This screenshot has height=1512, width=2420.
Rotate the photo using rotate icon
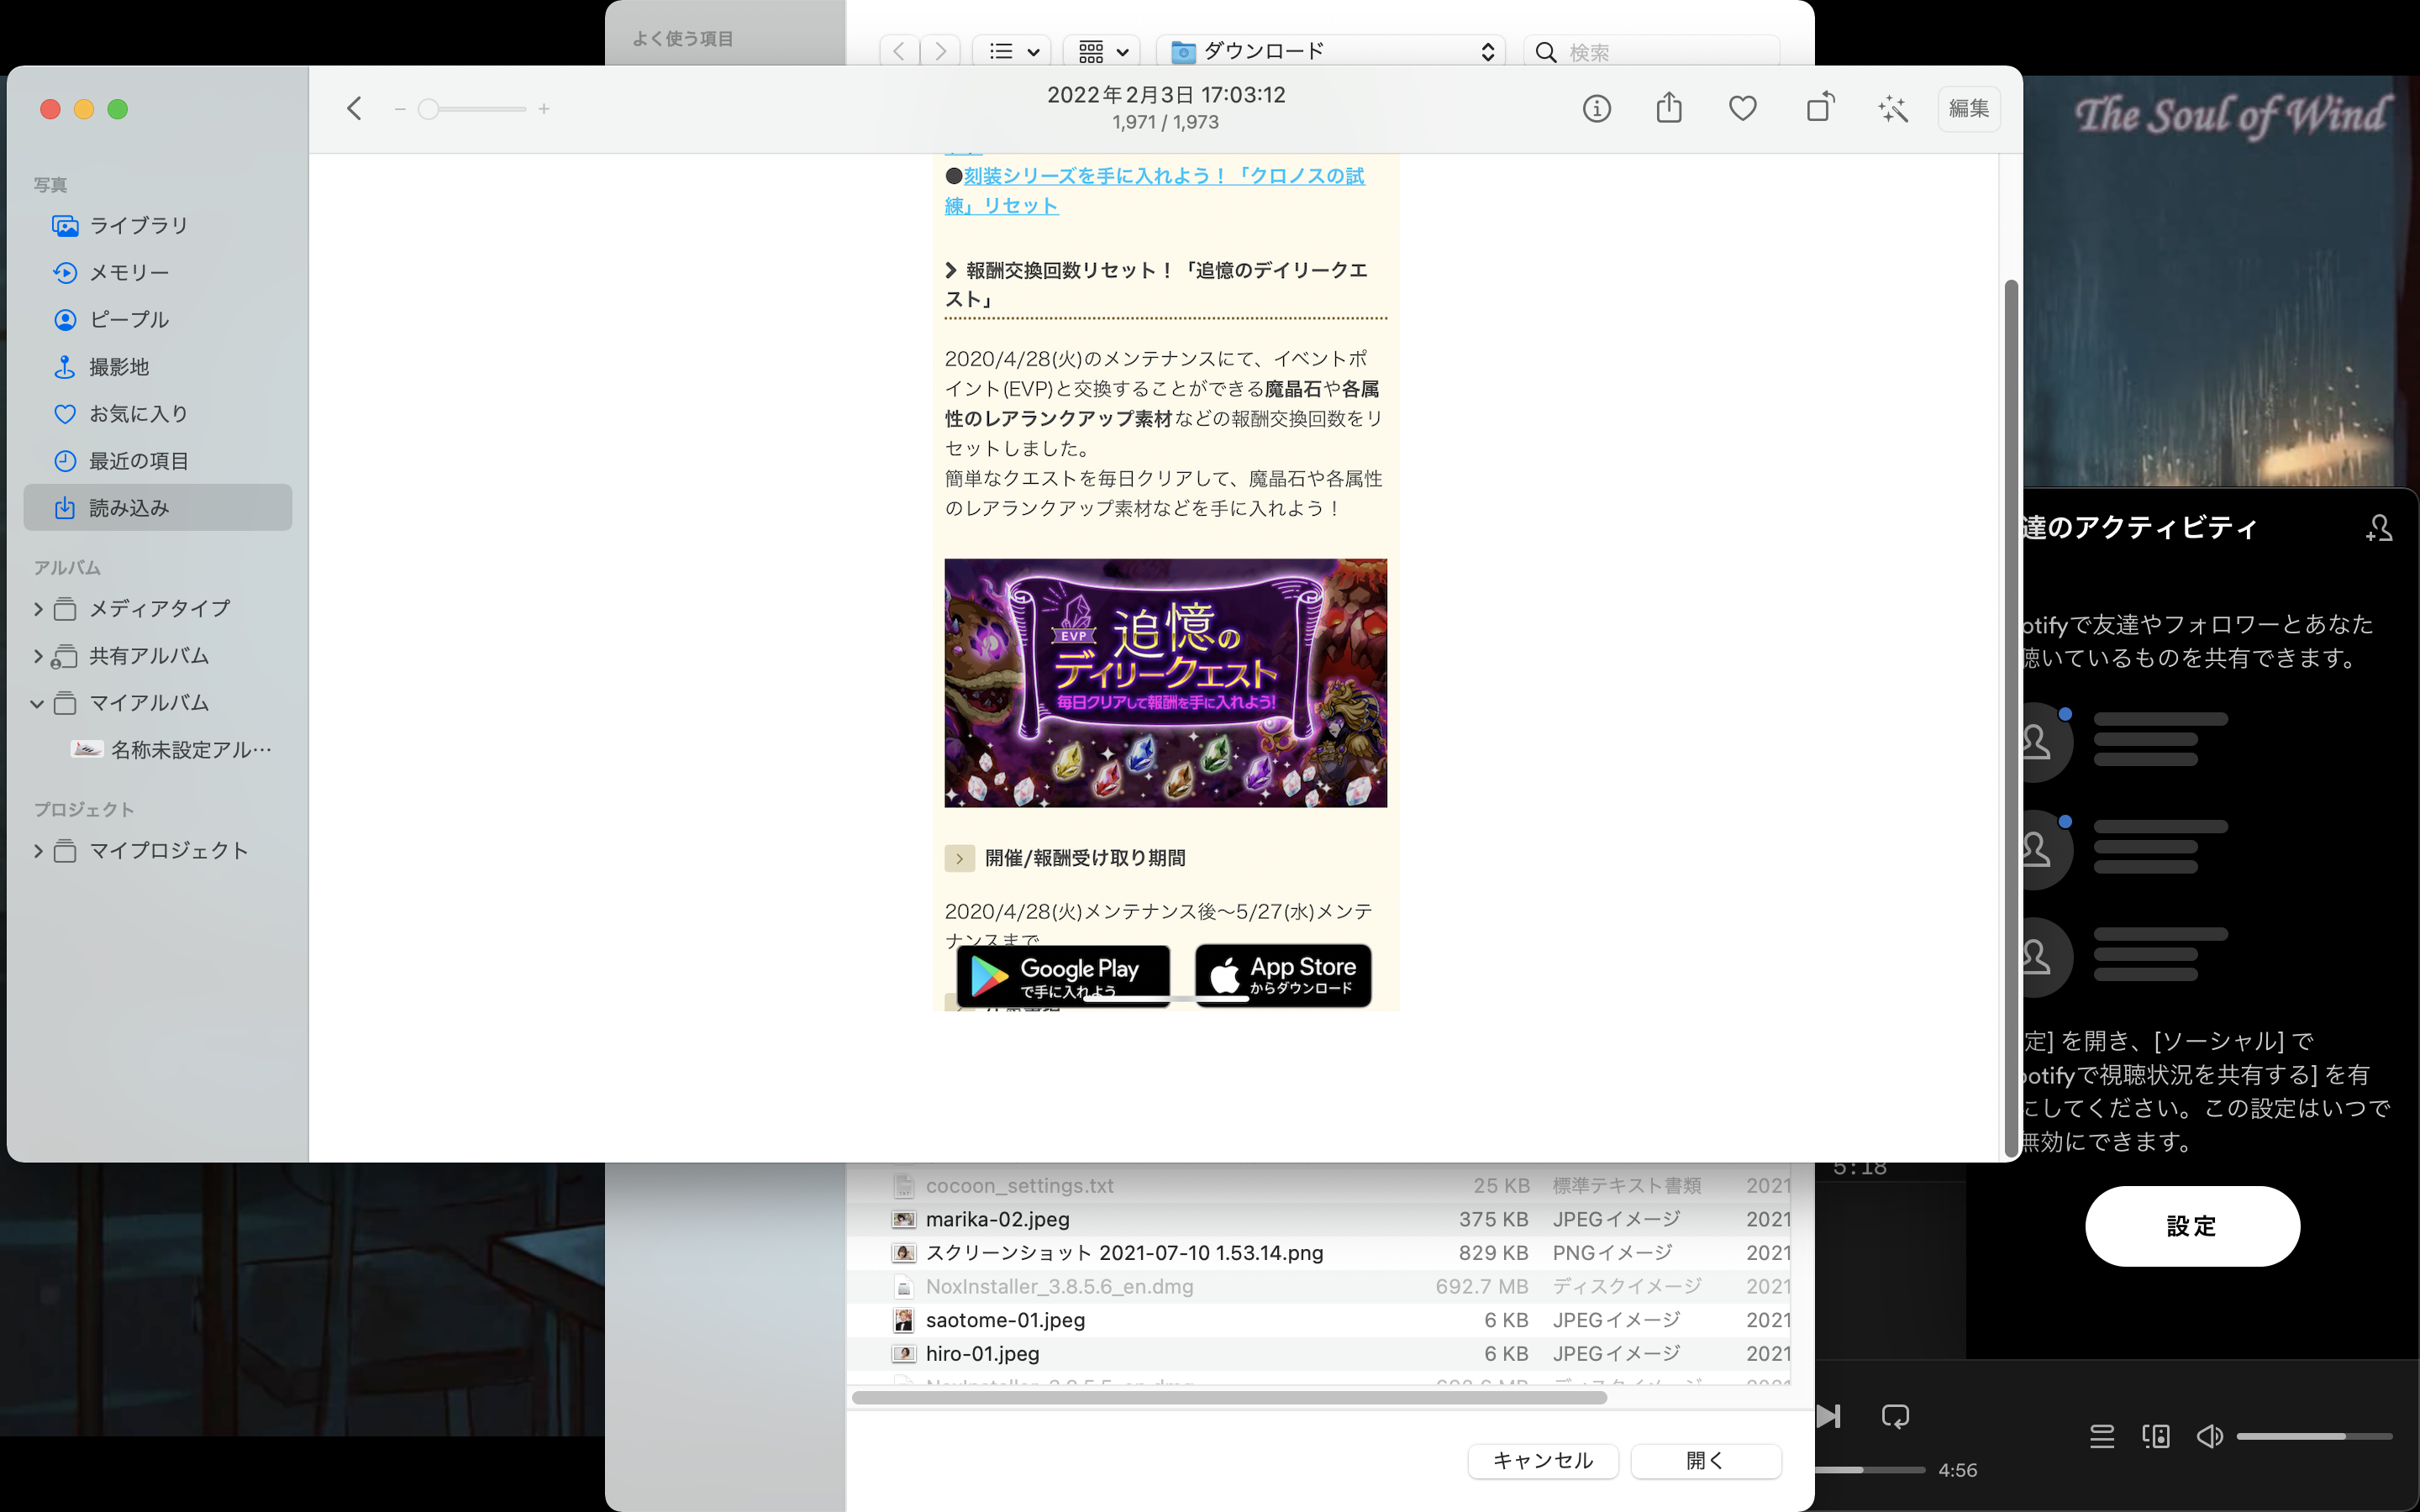point(1820,107)
